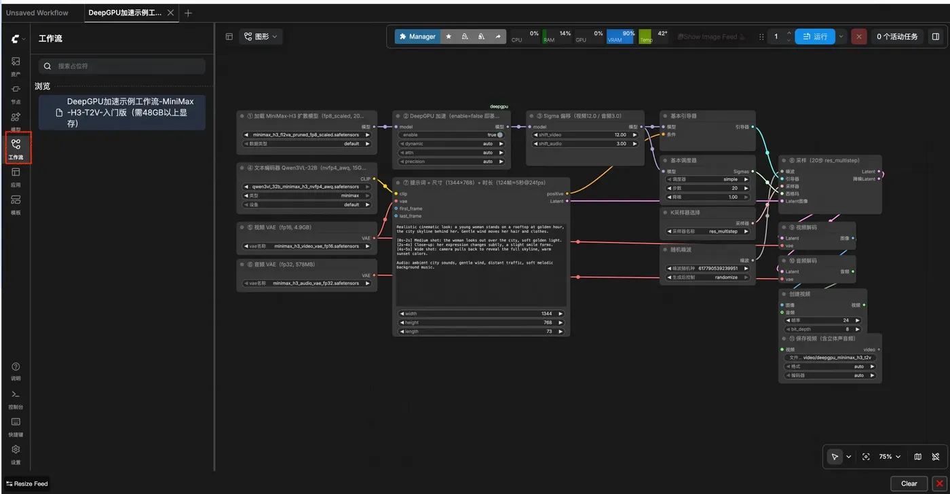The height and width of the screenshot is (494, 950).
Task: Adjust the shift_video 12.00 value slider
Action: (x=584, y=135)
